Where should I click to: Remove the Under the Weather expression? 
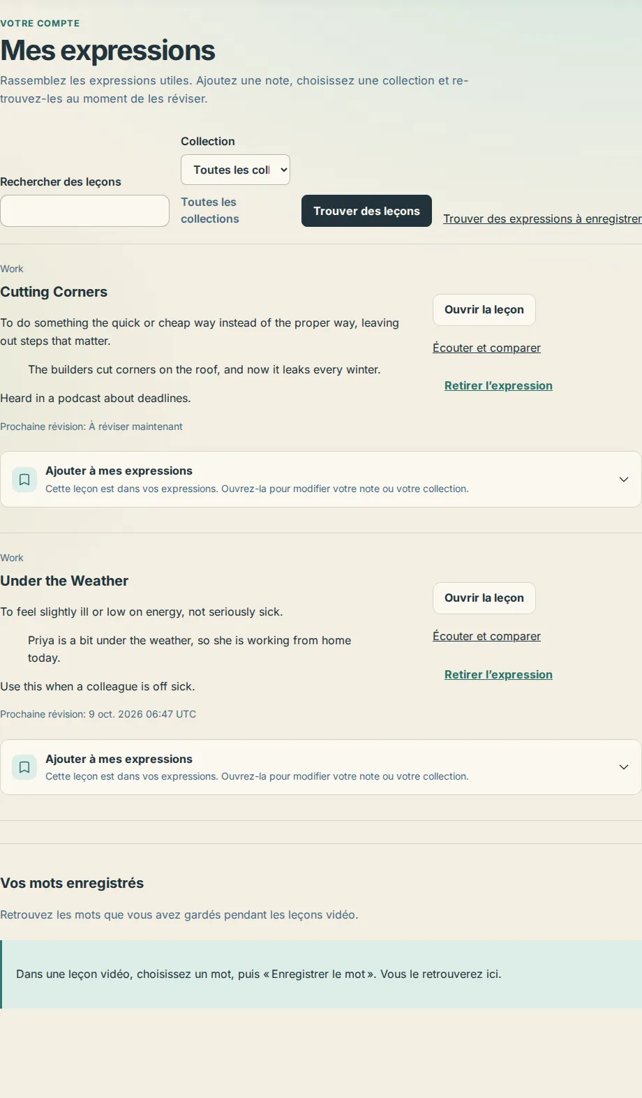(498, 674)
